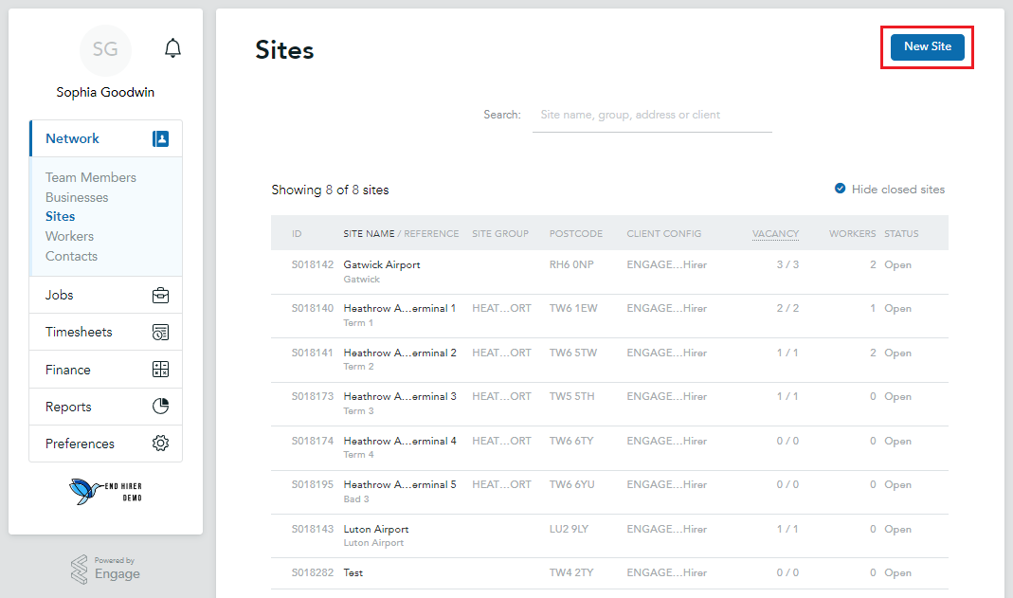Click the Network contacts icon
This screenshot has width=1013, height=598.
160,139
